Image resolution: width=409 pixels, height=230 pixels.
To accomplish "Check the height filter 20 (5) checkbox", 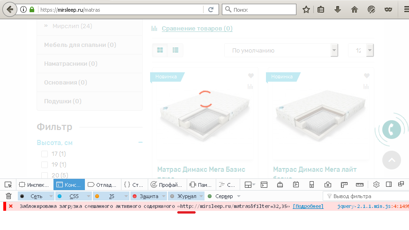I will click(45, 175).
